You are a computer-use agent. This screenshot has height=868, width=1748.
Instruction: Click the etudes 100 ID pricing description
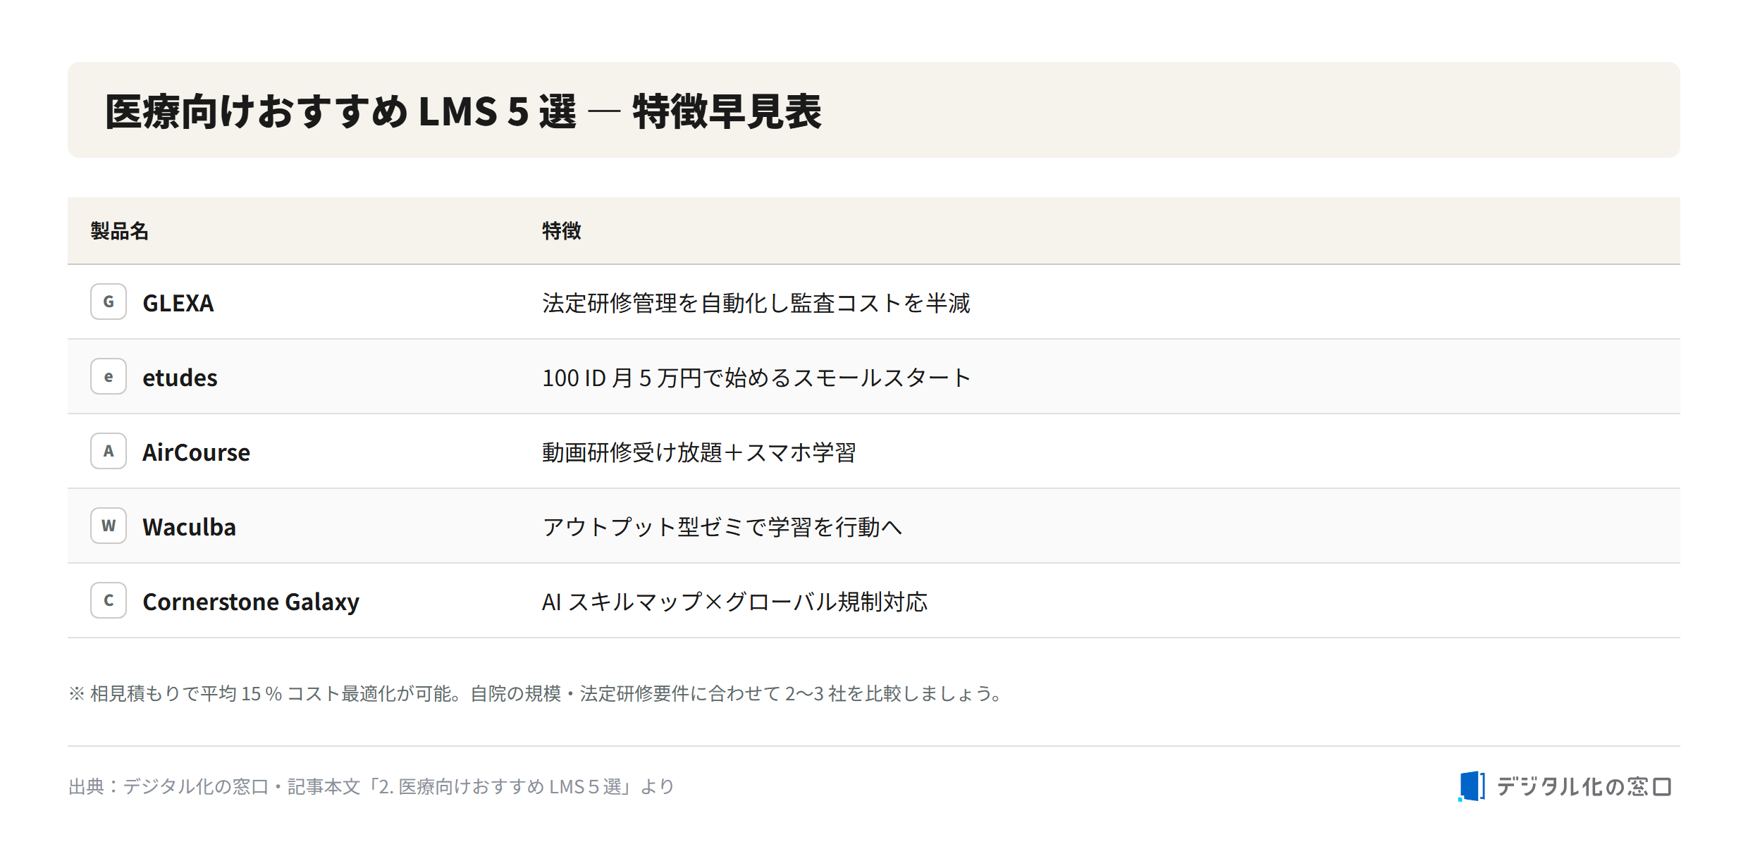(756, 378)
